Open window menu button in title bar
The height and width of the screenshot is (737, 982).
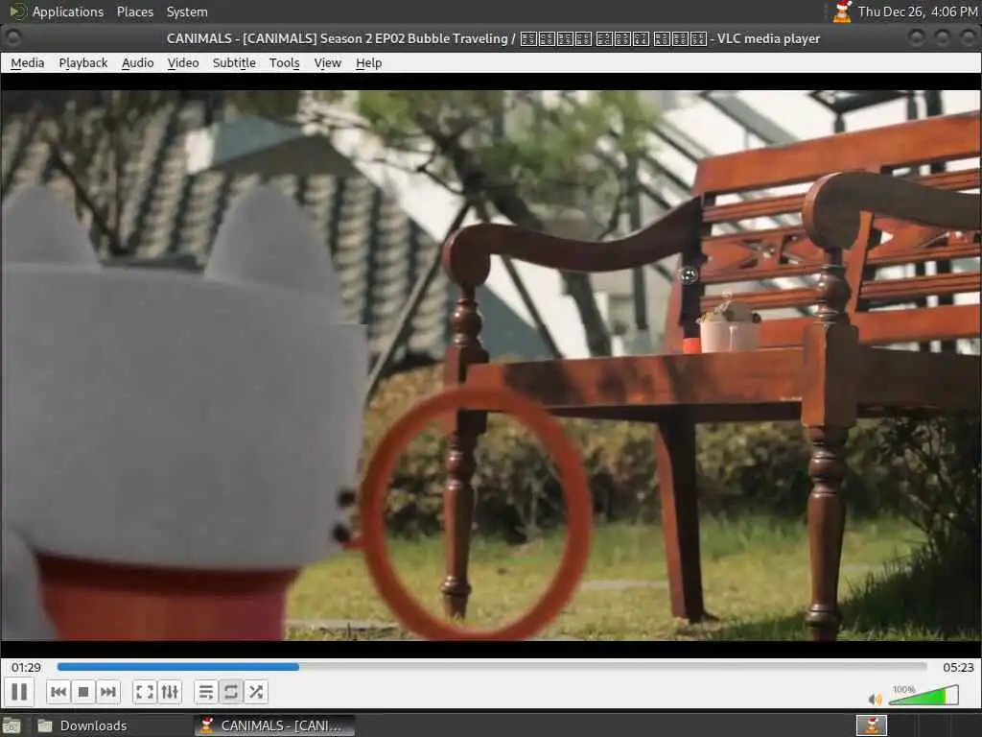coord(13,38)
